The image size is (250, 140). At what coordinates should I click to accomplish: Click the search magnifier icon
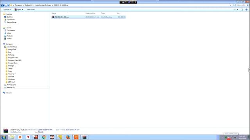pos(248,5)
